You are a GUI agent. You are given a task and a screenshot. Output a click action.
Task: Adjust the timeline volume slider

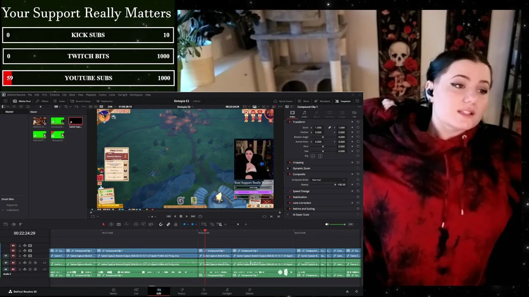tap(338, 224)
